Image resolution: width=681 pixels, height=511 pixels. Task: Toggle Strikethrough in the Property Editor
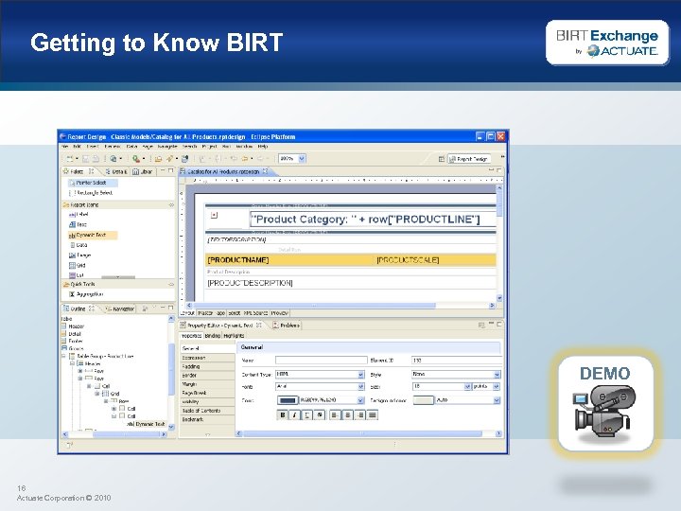320,415
